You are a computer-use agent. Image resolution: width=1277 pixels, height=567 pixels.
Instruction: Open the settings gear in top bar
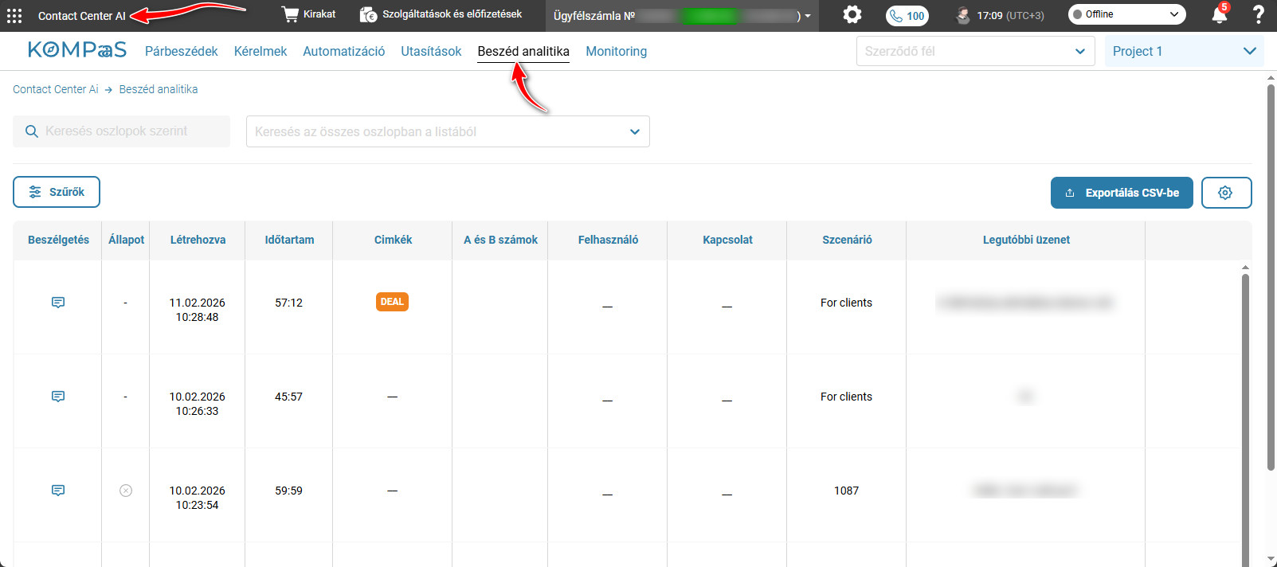click(852, 14)
